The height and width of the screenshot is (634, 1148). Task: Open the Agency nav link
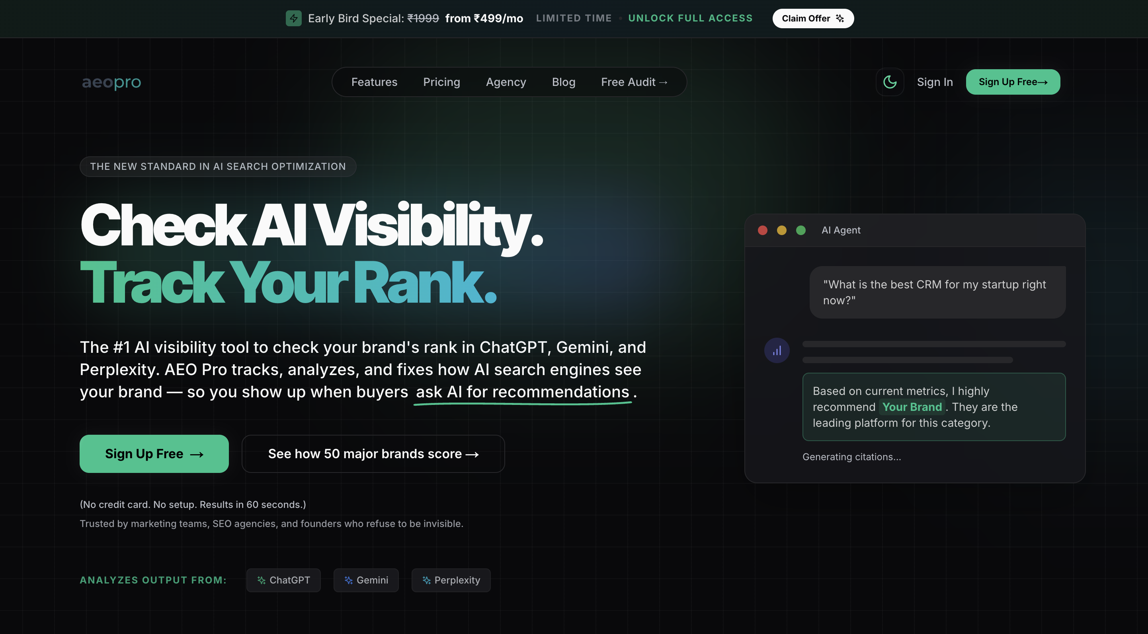pyautogui.click(x=506, y=82)
